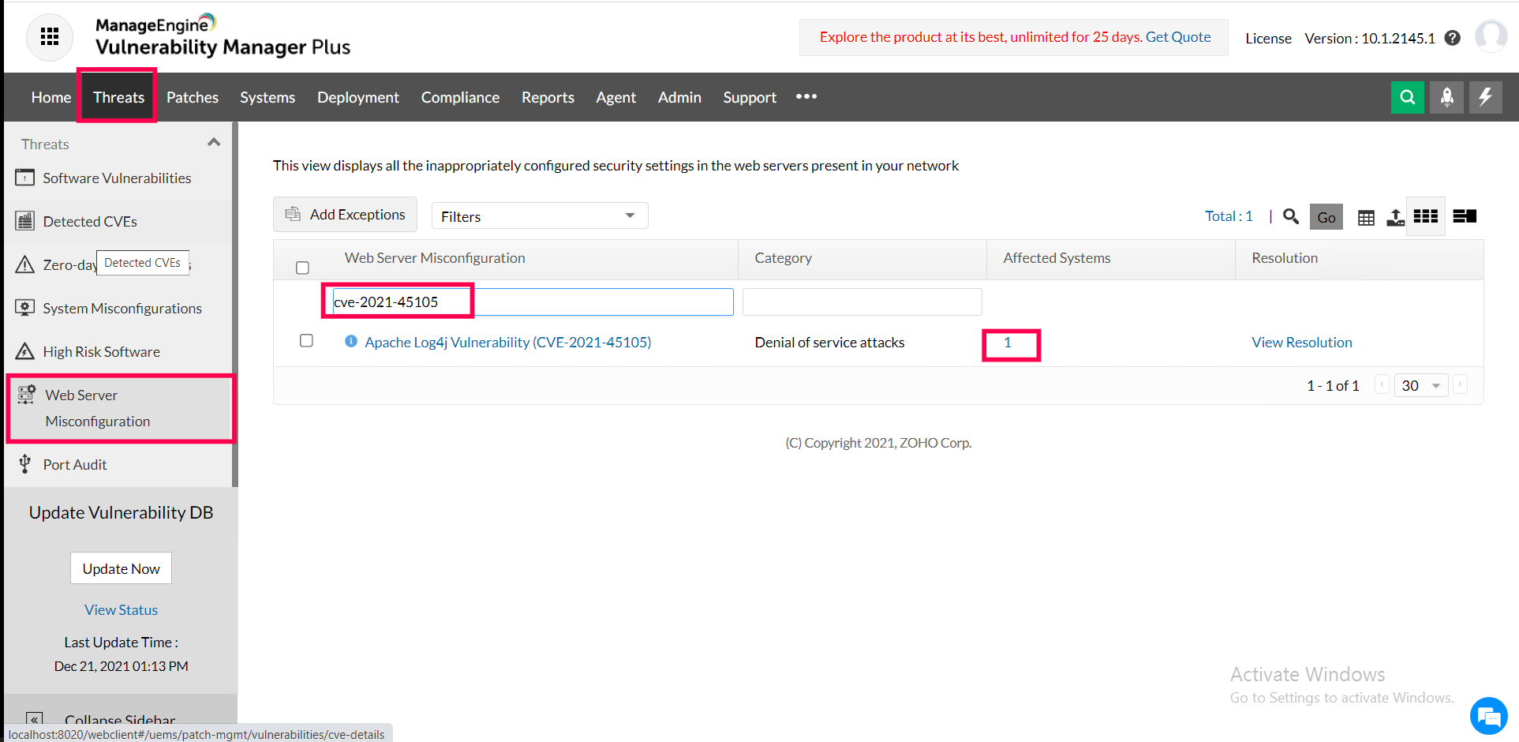Click the Total : 1 count text
Viewport: 1519px width, 742px height.
[1229, 215]
